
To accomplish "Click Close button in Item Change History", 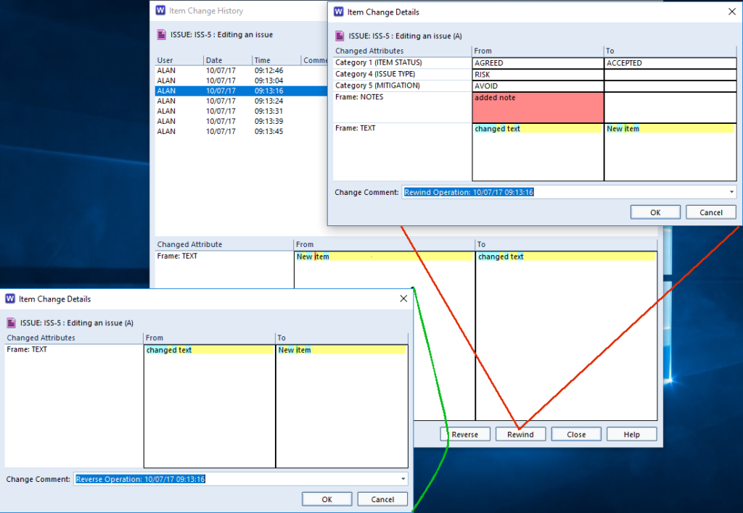I will [576, 435].
